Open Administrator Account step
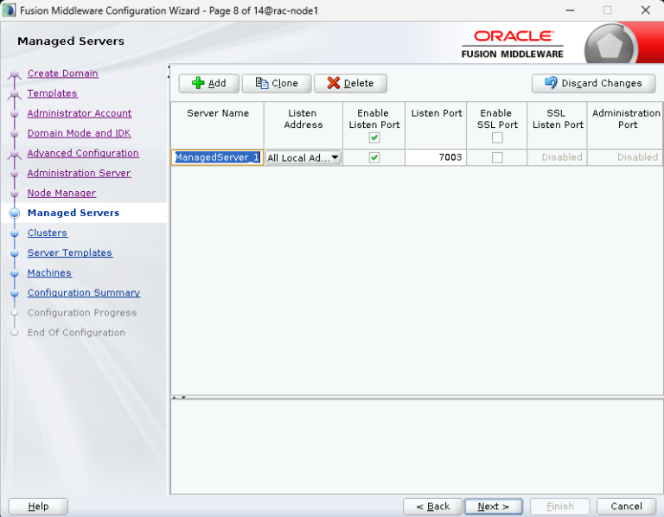Screen dimensions: 664x517 pos(80,113)
